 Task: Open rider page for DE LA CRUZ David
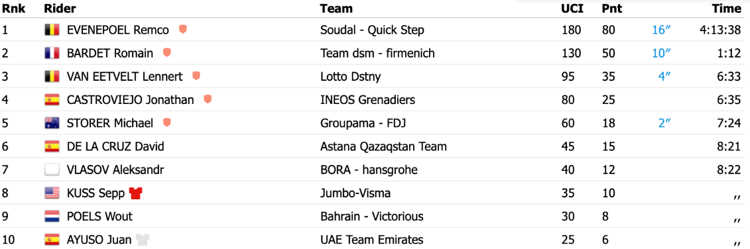pyautogui.click(x=115, y=146)
